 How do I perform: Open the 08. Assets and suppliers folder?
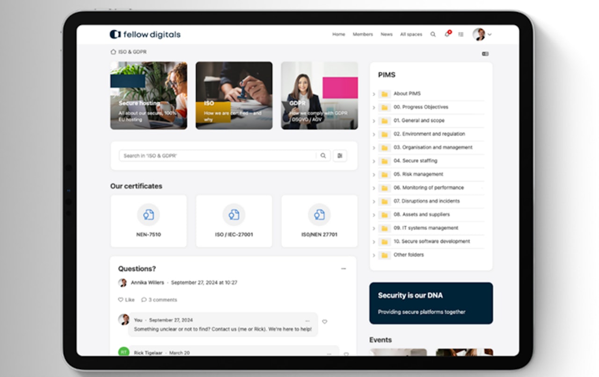click(421, 214)
